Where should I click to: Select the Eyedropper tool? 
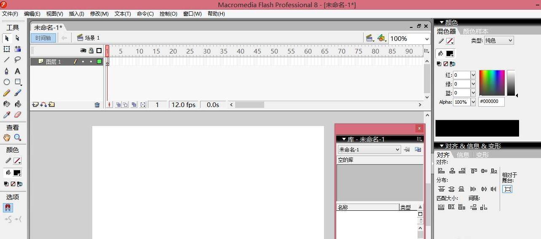coord(7,115)
